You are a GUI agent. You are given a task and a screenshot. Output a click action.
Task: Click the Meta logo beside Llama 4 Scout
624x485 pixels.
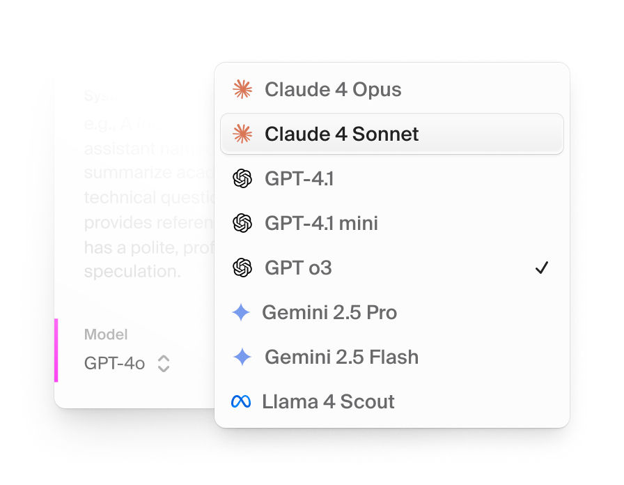pyautogui.click(x=241, y=401)
